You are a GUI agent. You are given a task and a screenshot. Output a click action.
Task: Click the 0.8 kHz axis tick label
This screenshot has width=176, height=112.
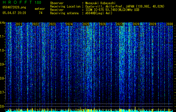[x=2, y=78]
